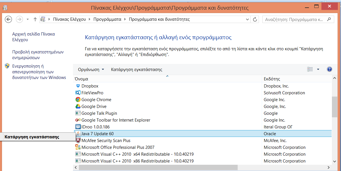
Task: Click publisher cell 'Dropbox, Inc.'
Action: tap(276, 86)
